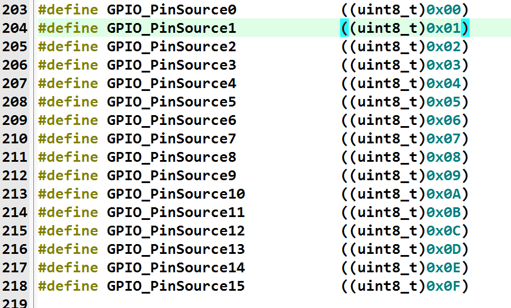Screen dimensions: 511x308
Task: Select line number 204 in margin
Action: (14, 28)
